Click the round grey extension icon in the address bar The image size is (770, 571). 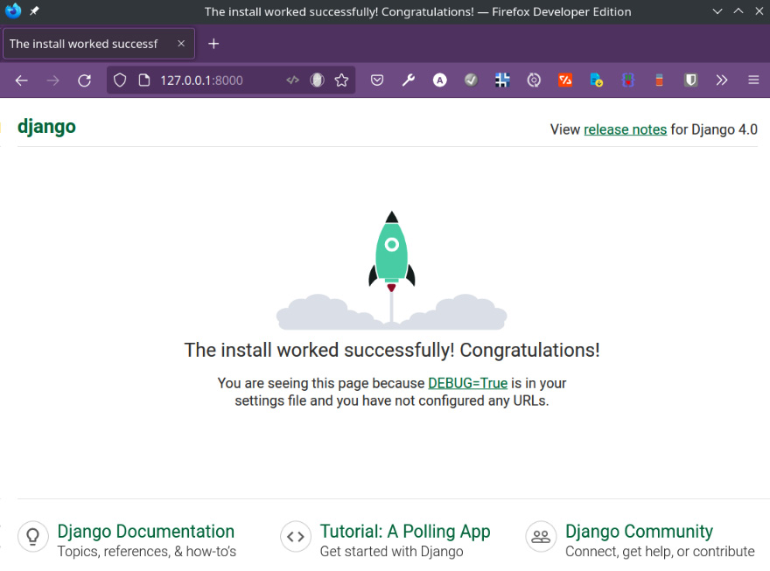pos(318,80)
